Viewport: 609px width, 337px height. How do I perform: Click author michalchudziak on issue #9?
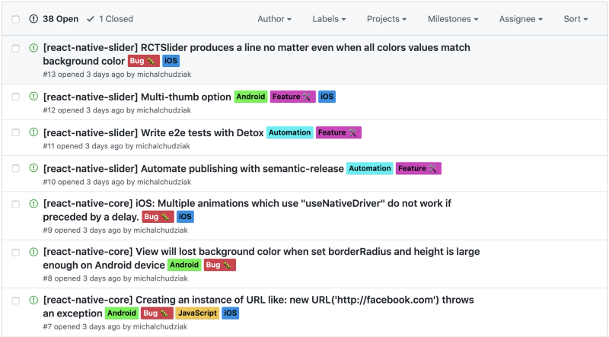[161, 230]
